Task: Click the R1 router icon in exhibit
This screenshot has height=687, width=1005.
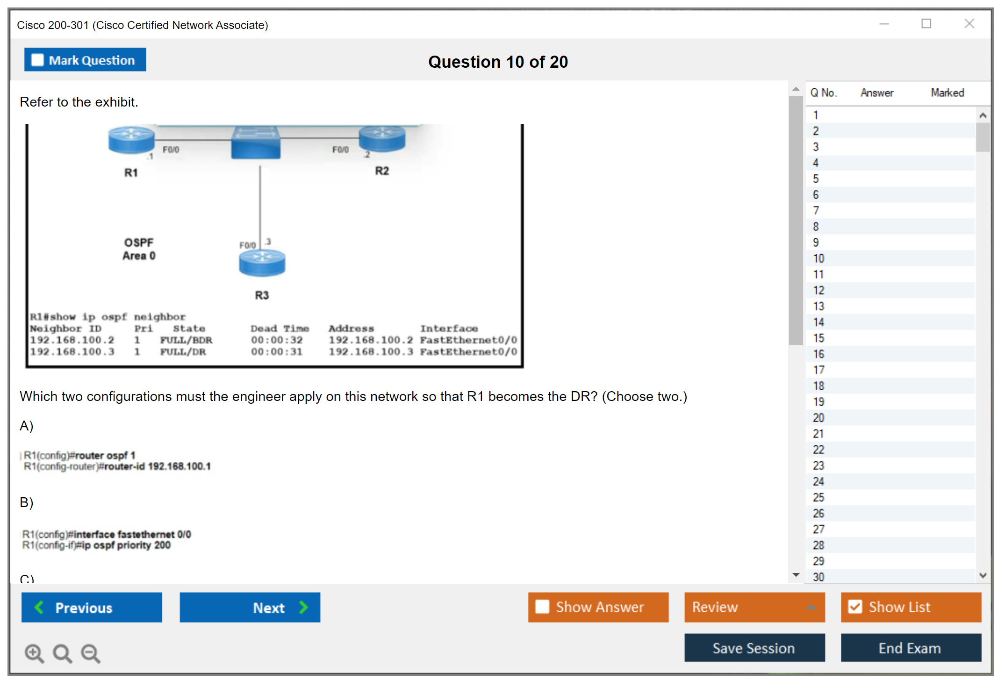Action: click(x=131, y=140)
